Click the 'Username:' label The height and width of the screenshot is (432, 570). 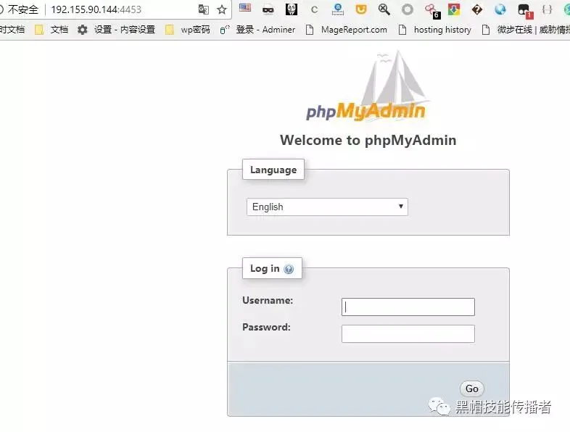click(x=268, y=301)
